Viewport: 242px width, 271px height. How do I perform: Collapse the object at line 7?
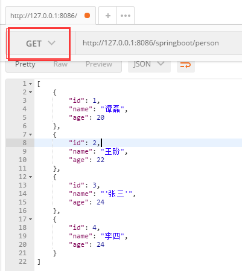pyautogui.click(x=30, y=134)
